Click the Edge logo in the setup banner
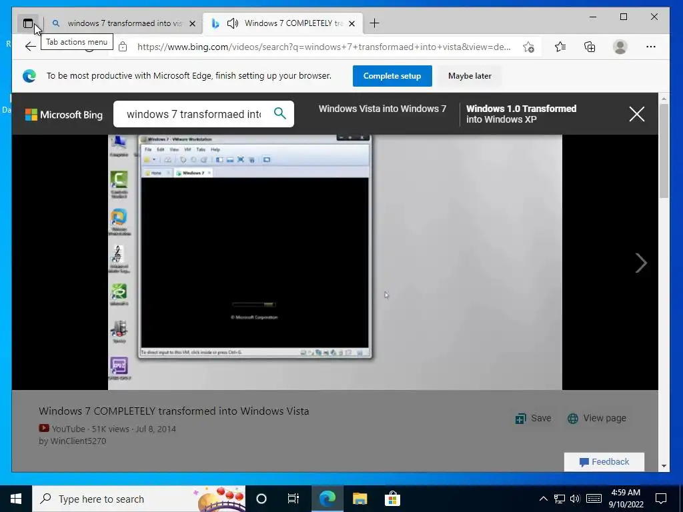The image size is (683, 512). pyautogui.click(x=29, y=76)
